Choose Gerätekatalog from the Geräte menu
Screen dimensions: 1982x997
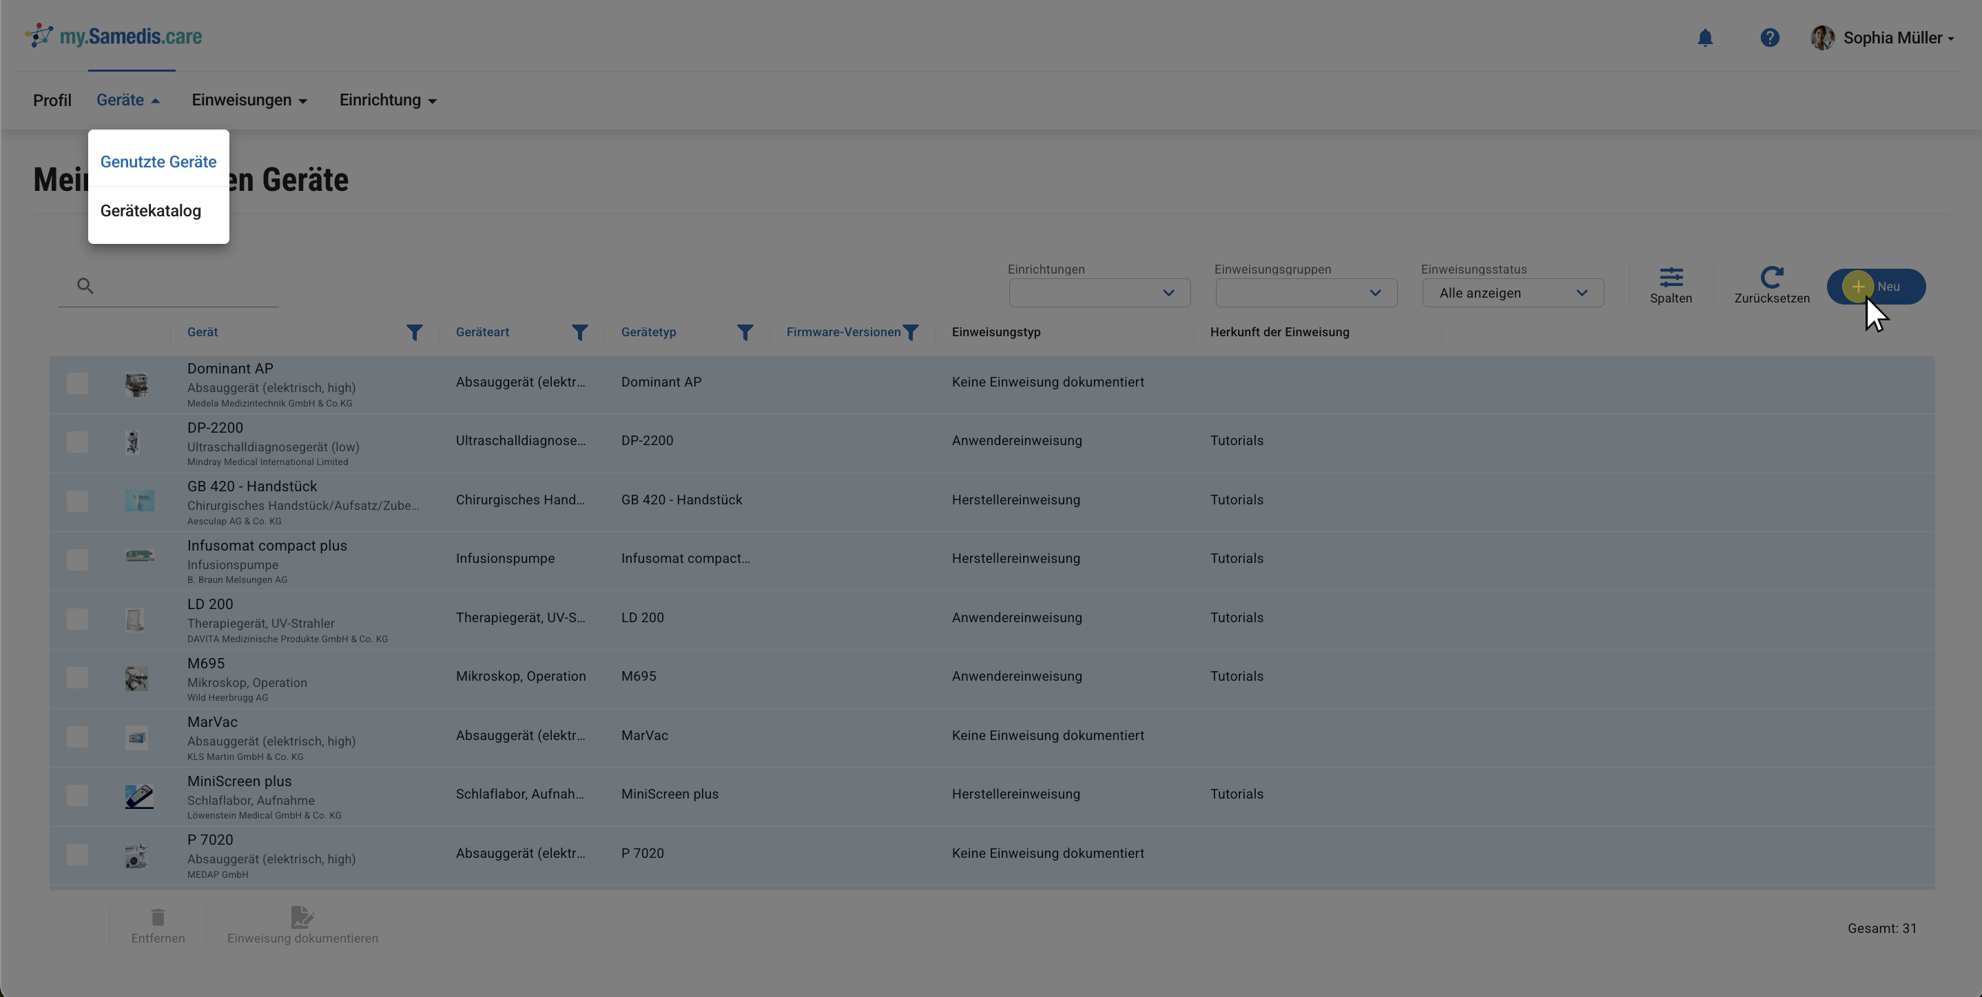151,211
